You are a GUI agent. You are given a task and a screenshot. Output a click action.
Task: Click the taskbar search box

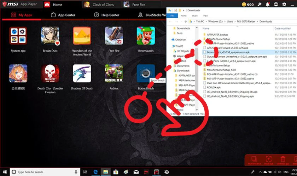pos(45,172)
